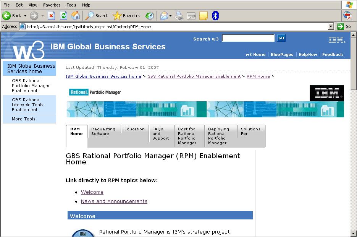Expand the Forward button history dropdown
The image size is (357, 237).
[43, 16]
